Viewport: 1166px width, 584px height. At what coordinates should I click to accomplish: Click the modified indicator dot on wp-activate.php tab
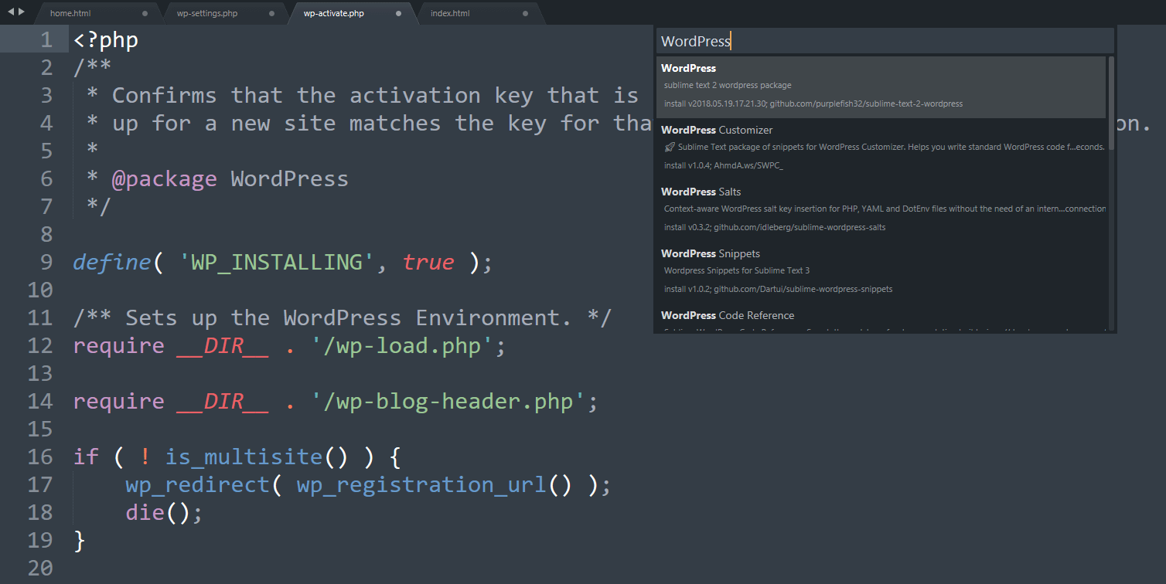(x=399, y=13)
